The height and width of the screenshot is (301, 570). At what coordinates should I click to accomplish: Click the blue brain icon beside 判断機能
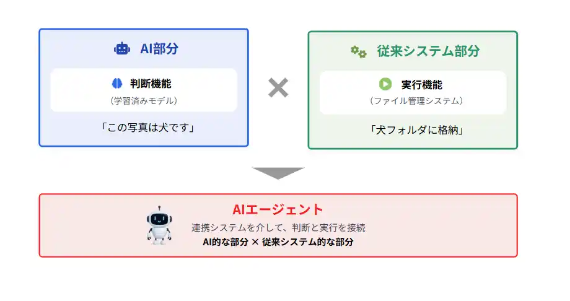[117, 84]
